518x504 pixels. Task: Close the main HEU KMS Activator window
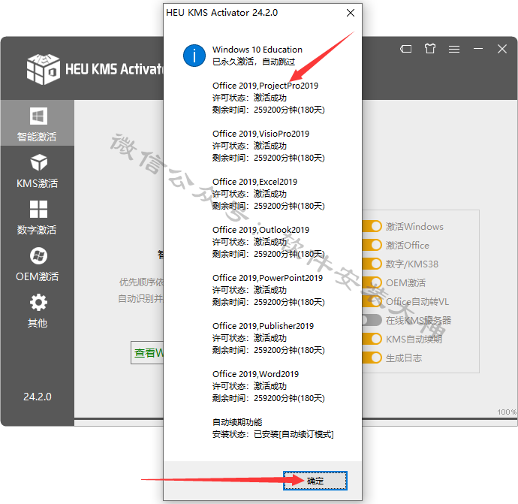(x=502, y=49)
